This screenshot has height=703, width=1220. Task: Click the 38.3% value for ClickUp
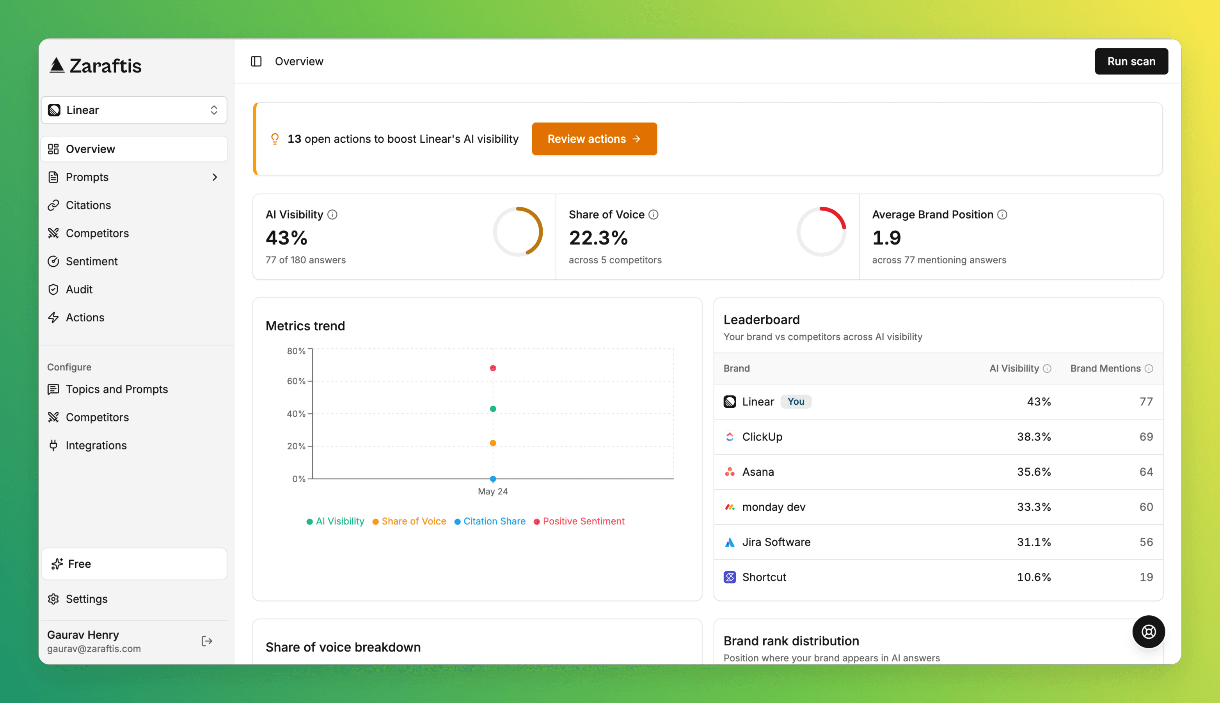point(1034,437)
